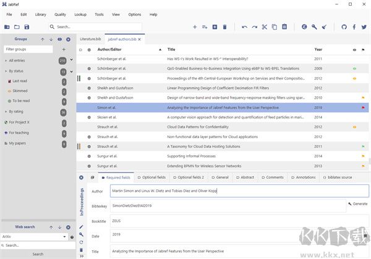Click the Generate bibtexkey button
The width and height of the screenshot is (371, 259).
coord(358,203)
